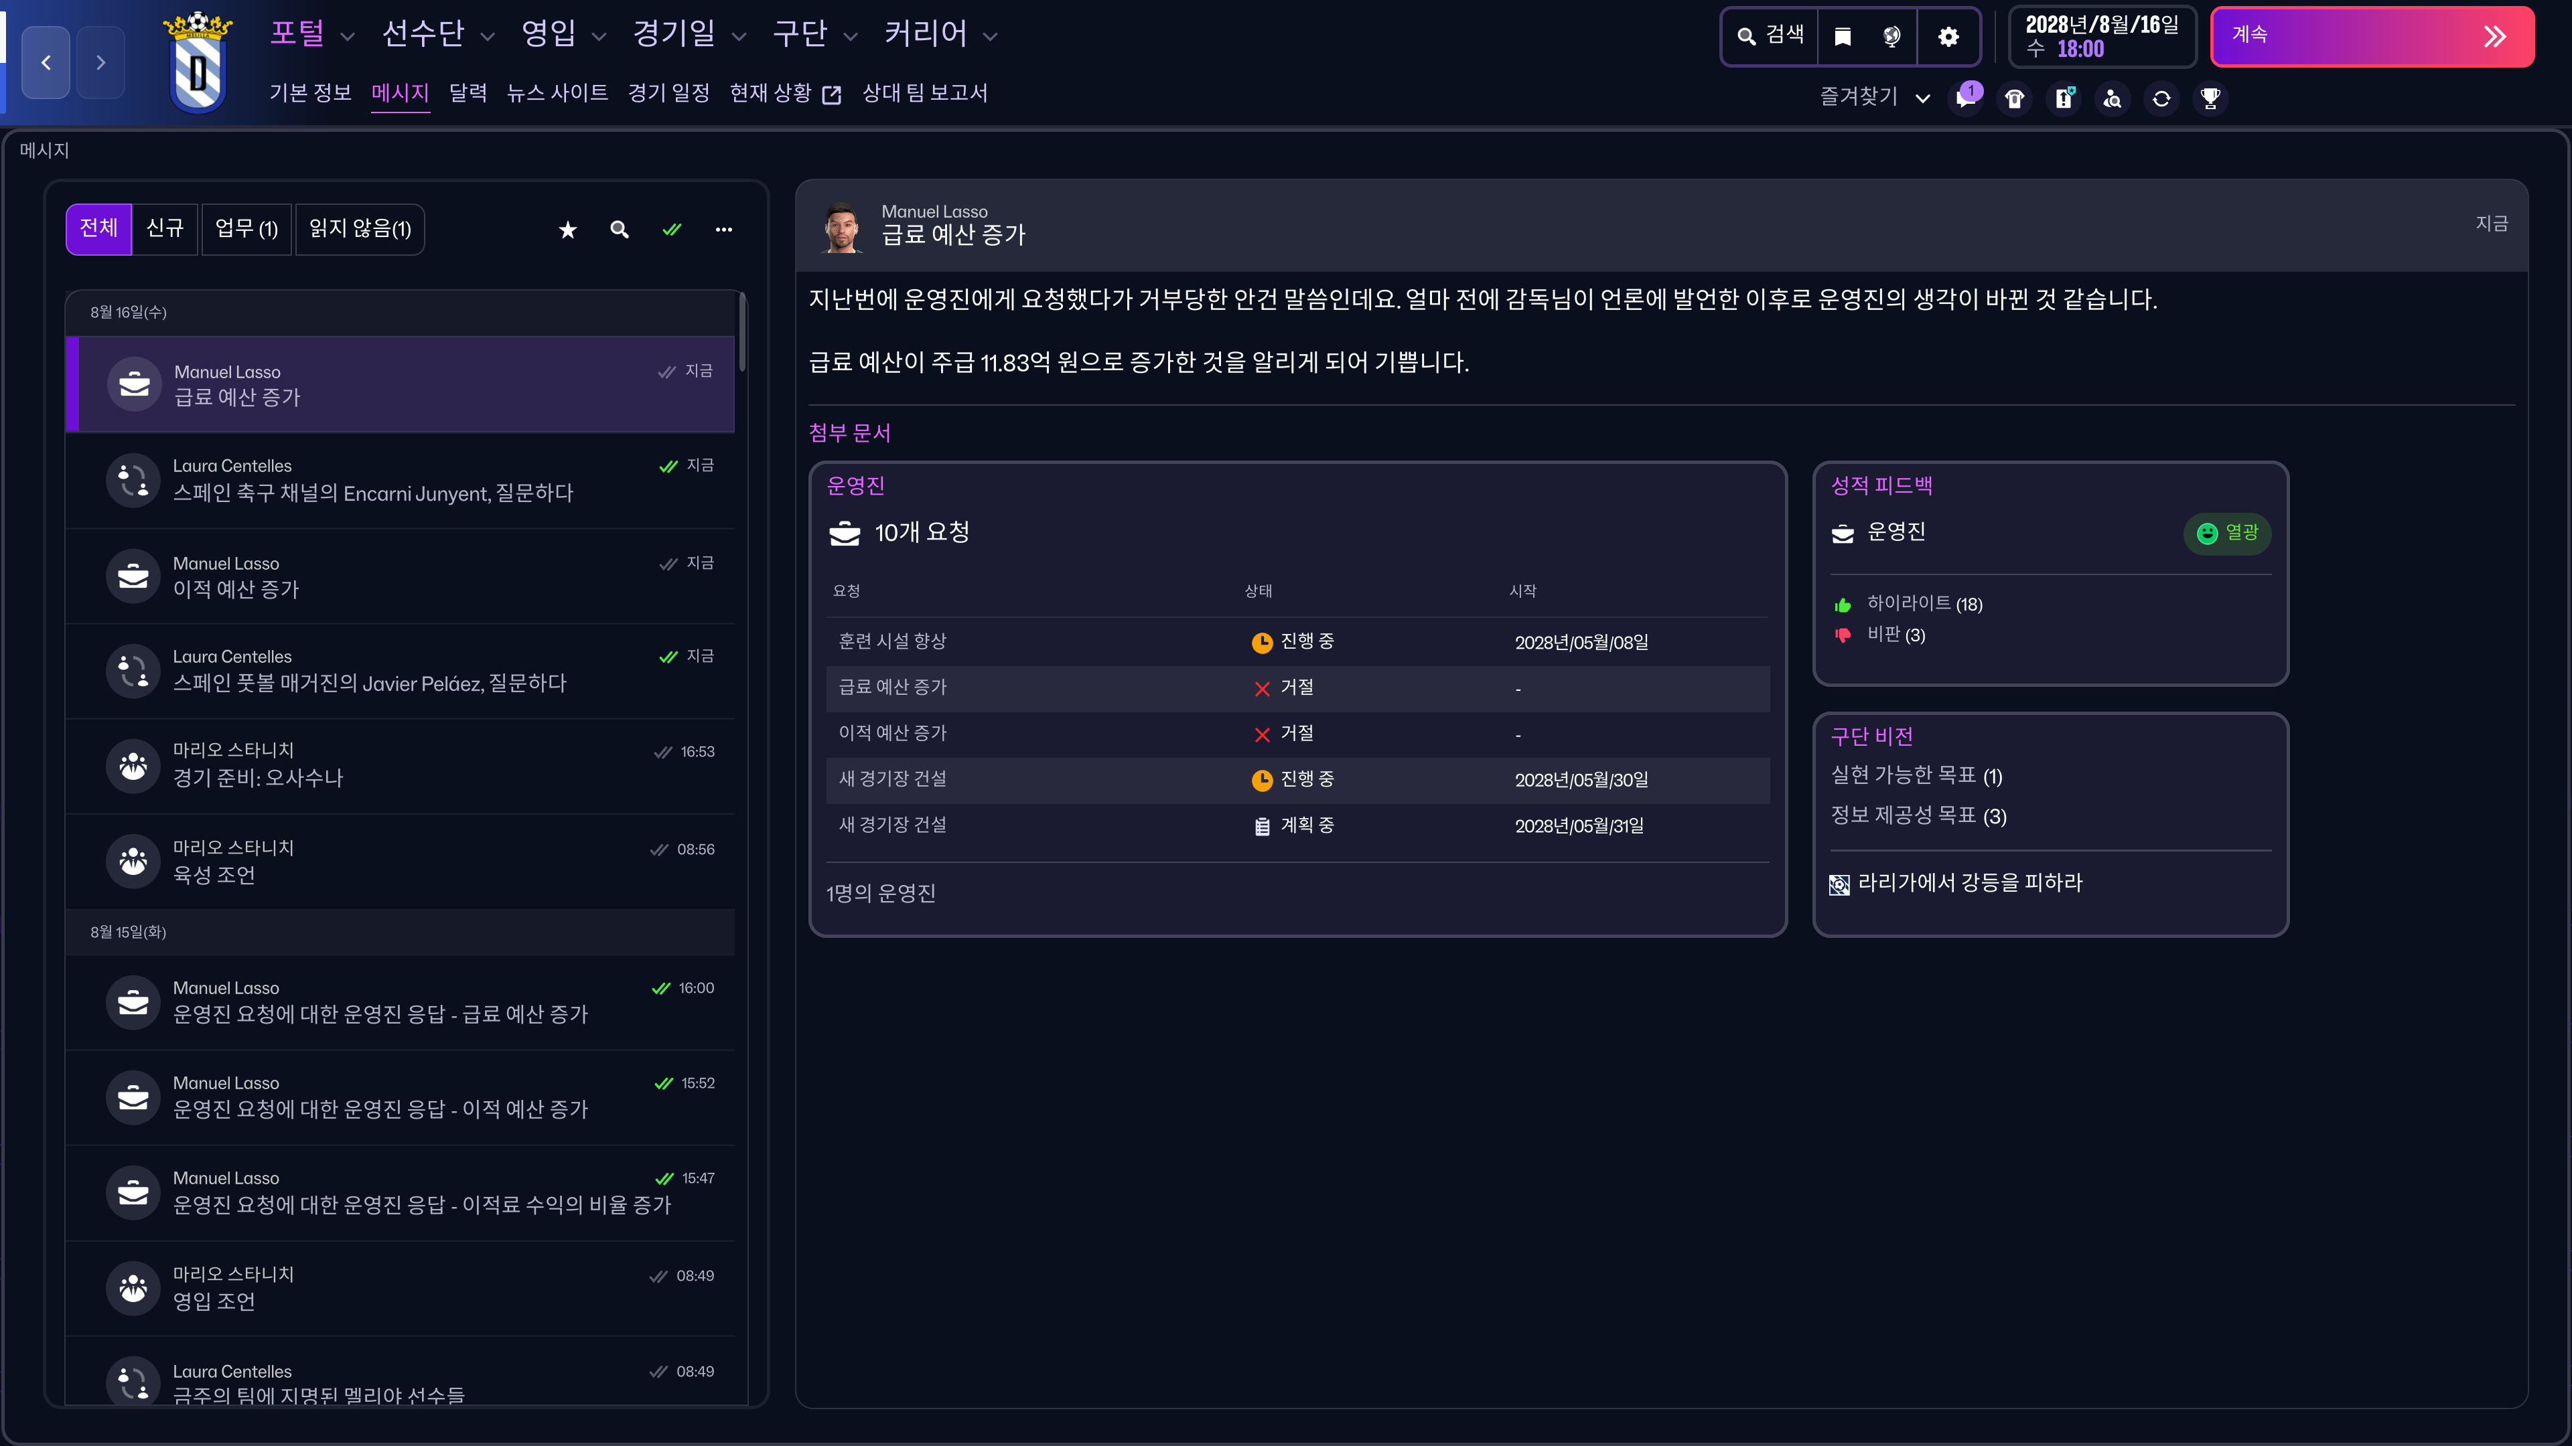The height and width of the screenshot is (1446, 2572).
Task: Click the trophy icon in shortcuts bar
Action: 2210,99
